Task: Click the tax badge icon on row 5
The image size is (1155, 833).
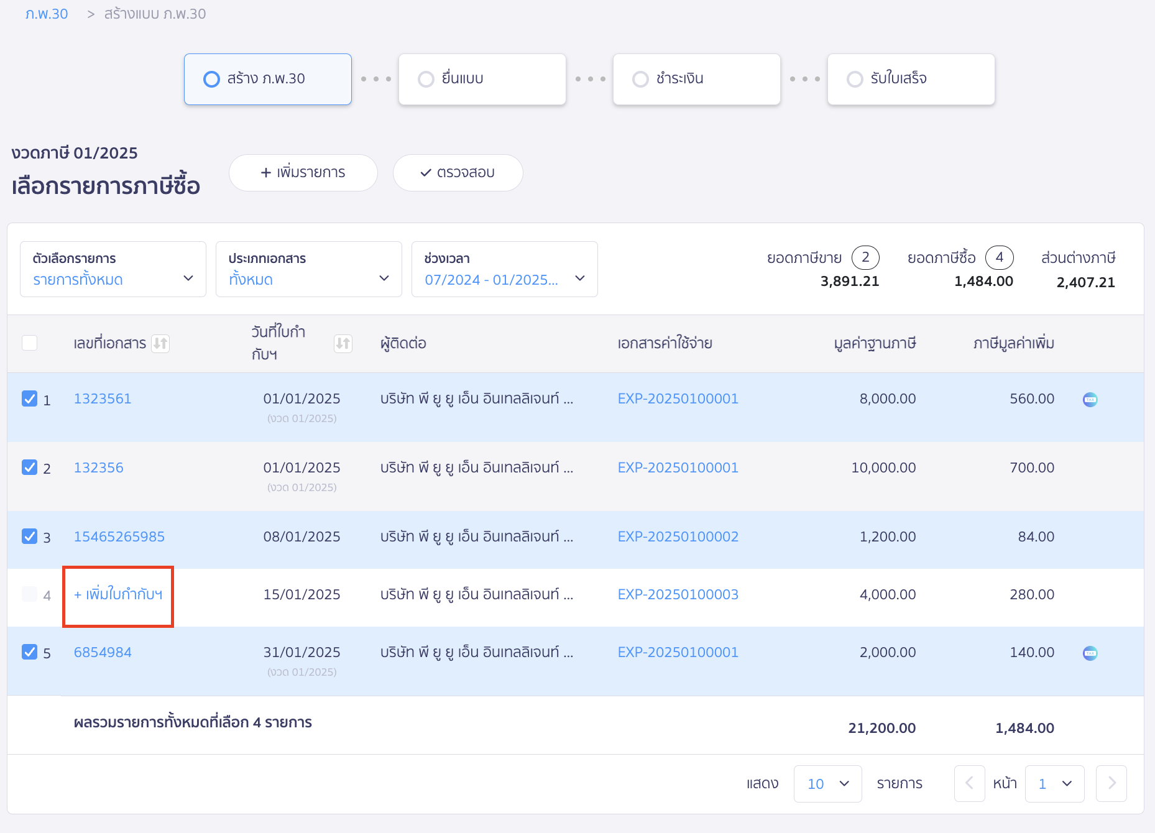Action: tap(1090, 653)
